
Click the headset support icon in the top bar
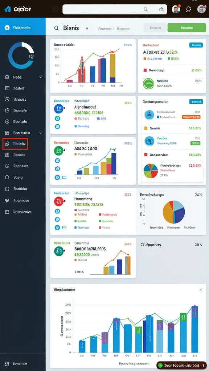tap(189, 9)
